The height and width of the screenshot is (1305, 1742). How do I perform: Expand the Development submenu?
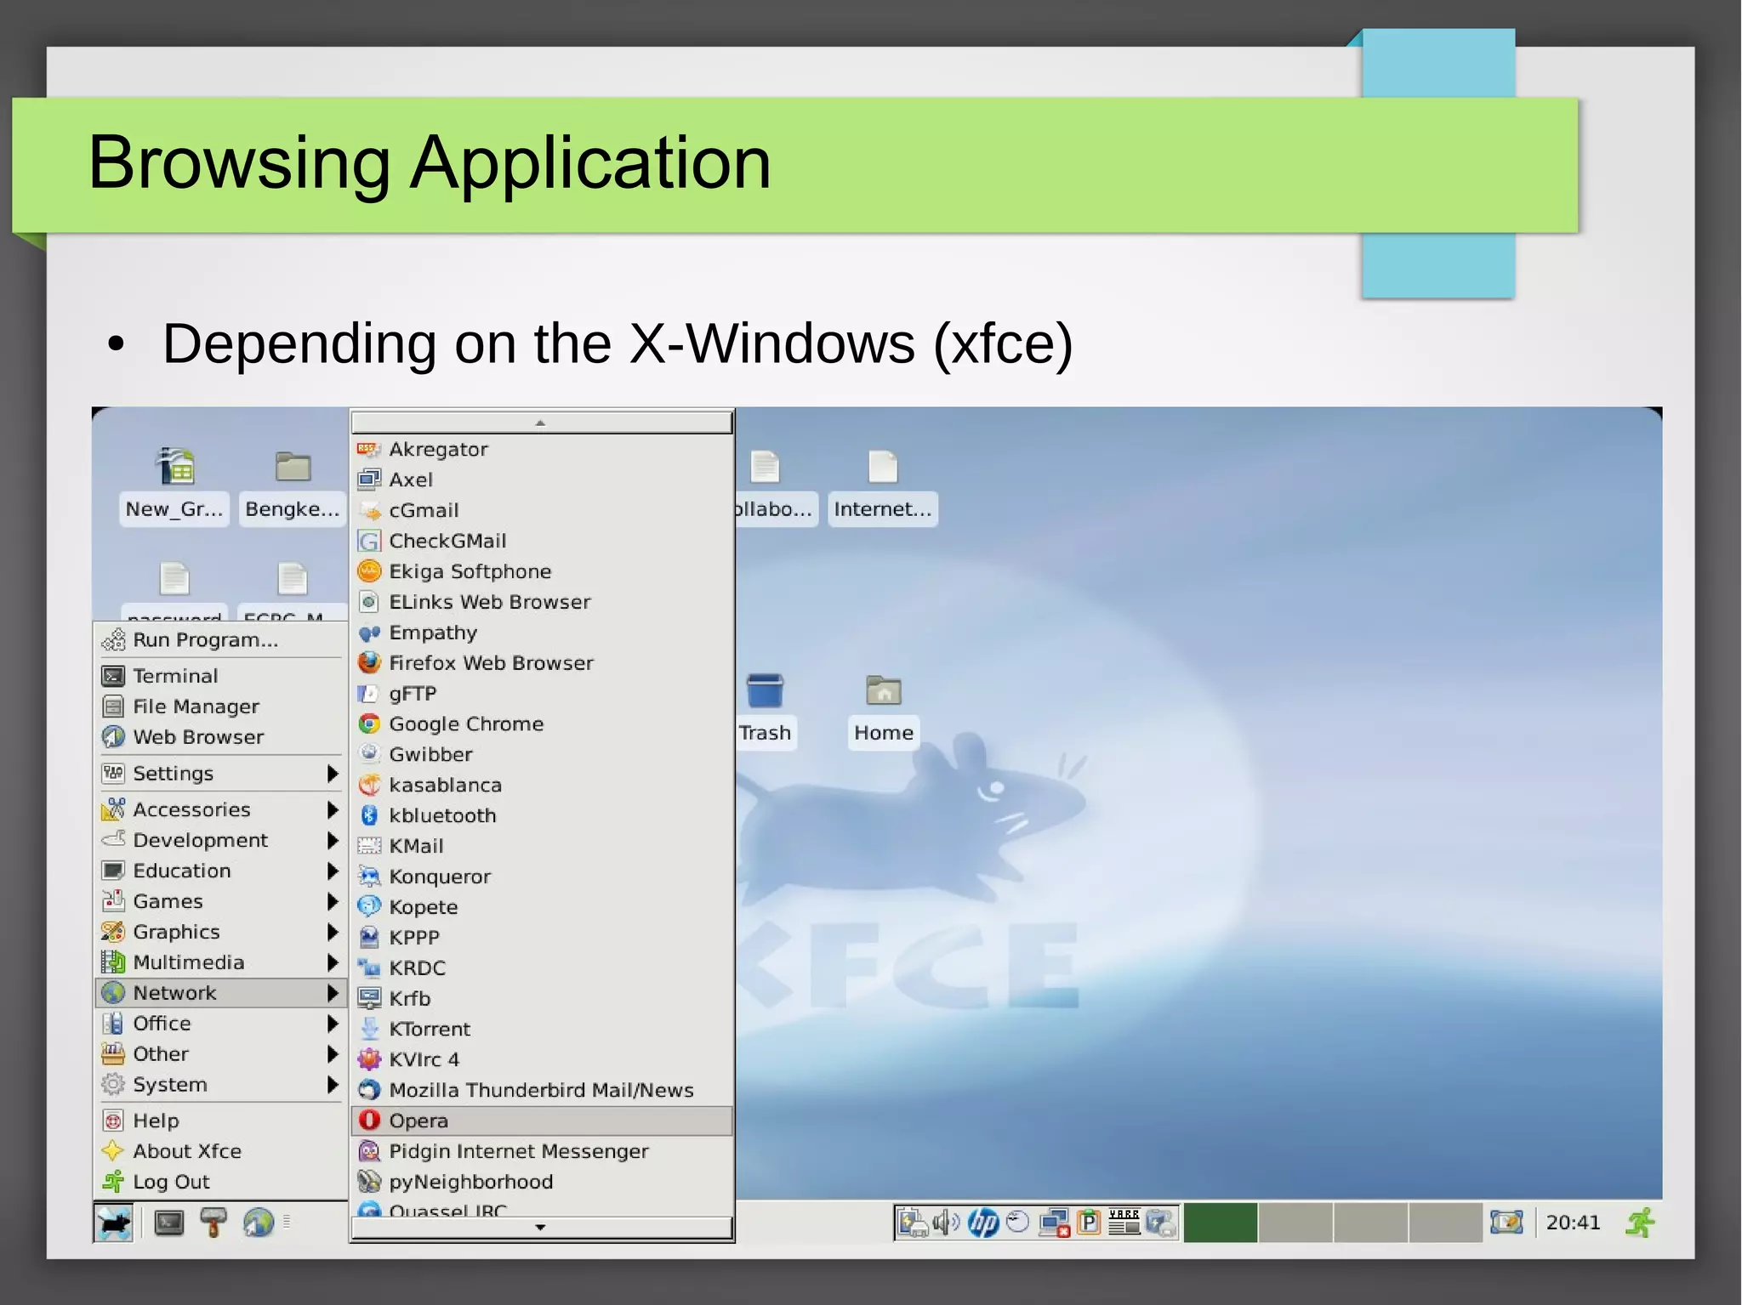click(x=220, y=841)
